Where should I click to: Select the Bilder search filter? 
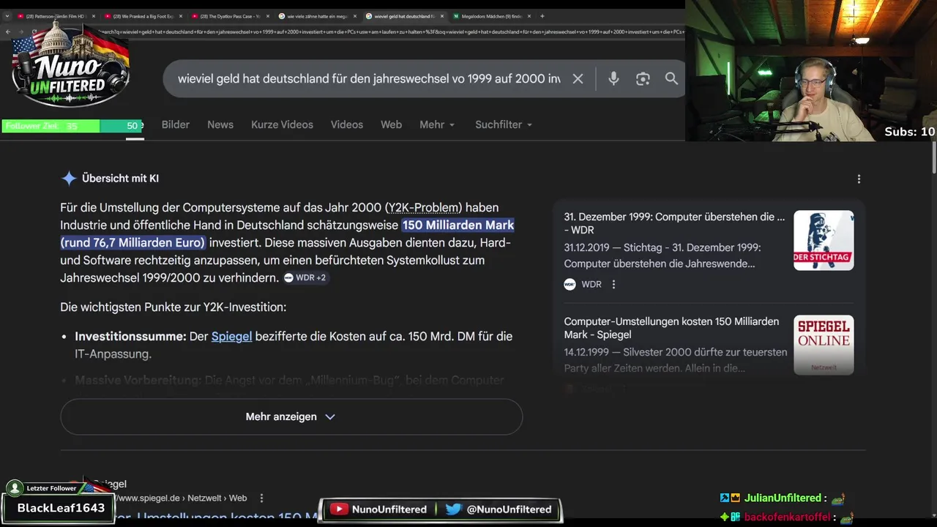pyautogui.click(x=176, y=124)
